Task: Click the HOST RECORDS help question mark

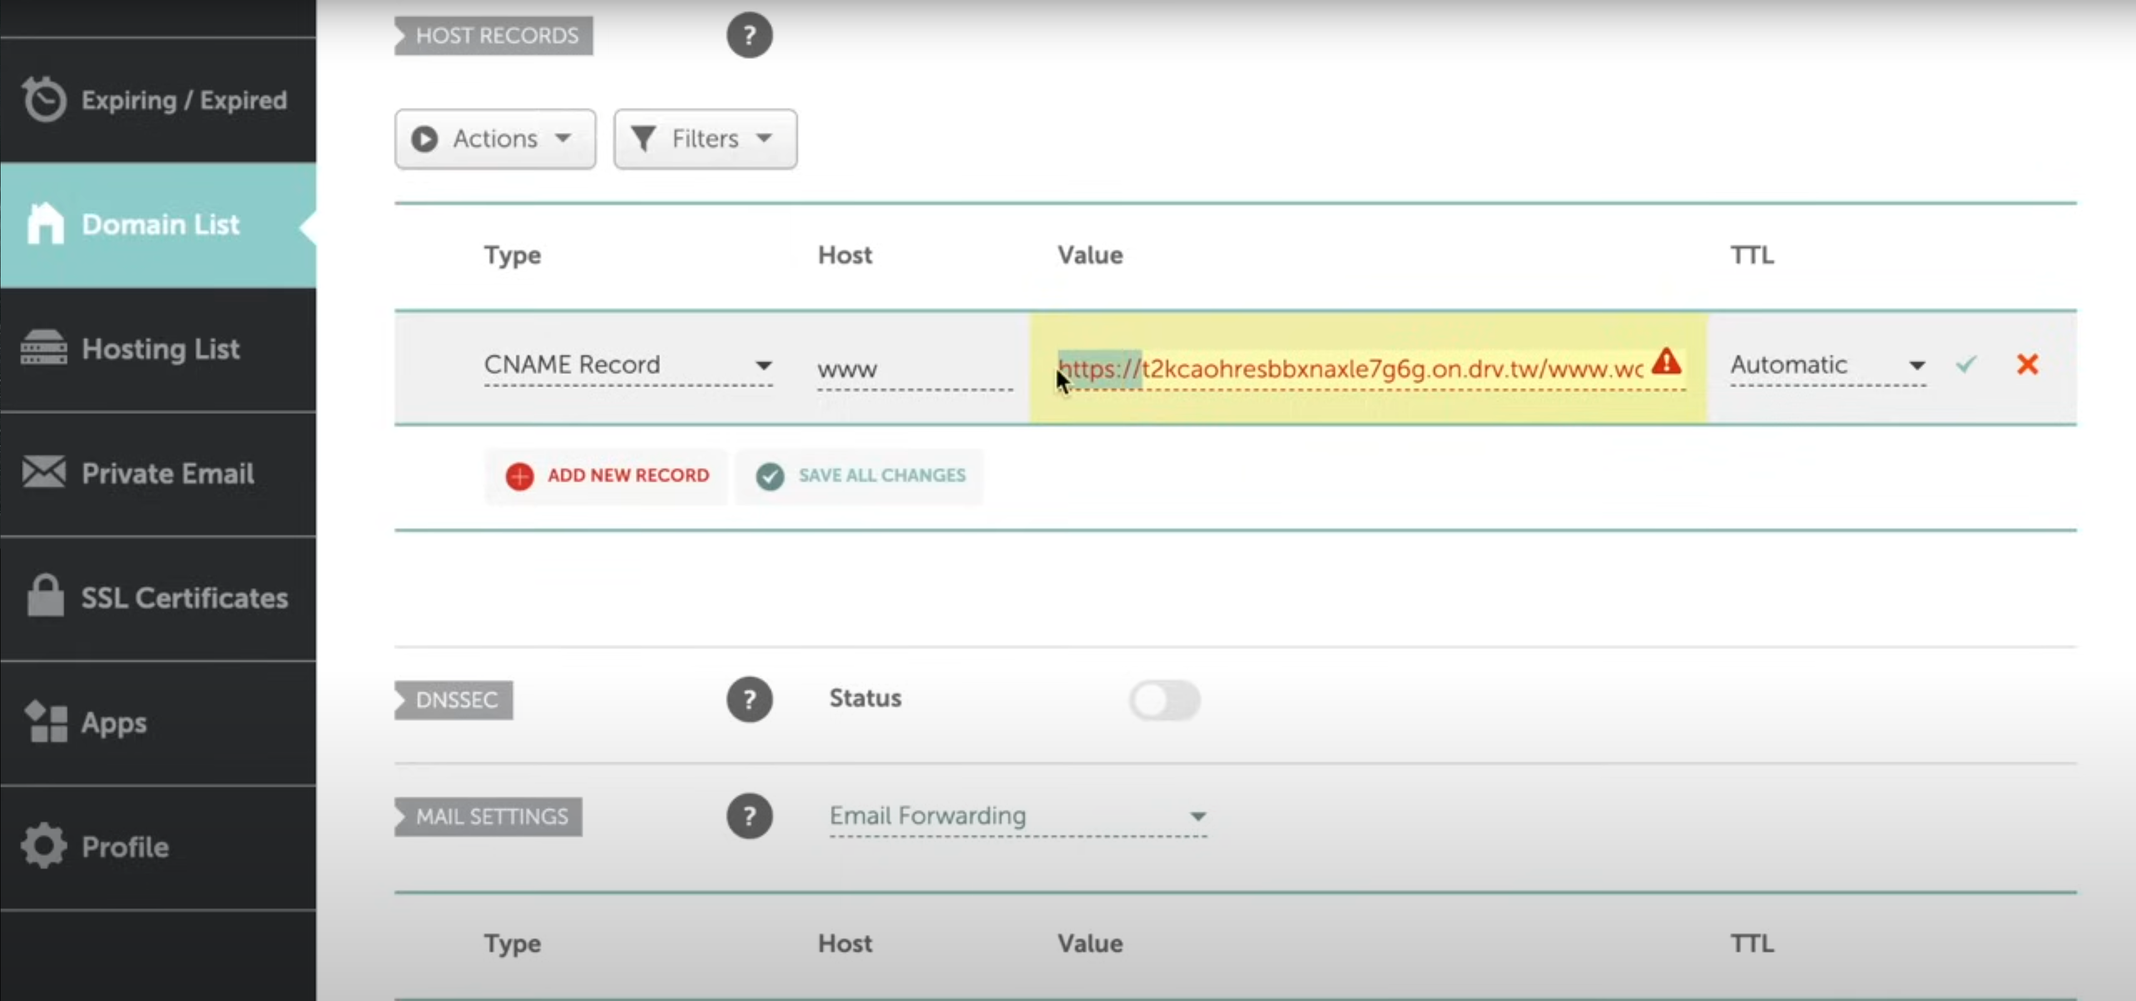Action: pyautogui.click(x=750, y=35)
